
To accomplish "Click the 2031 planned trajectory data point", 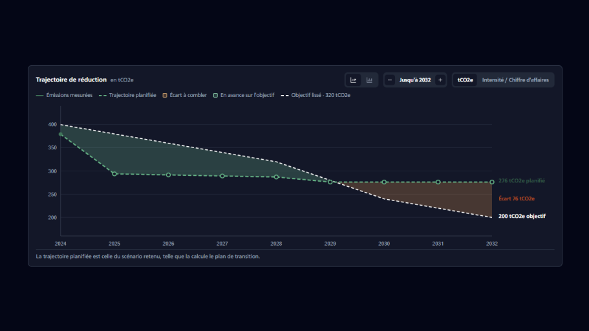I will pos(438,182).
